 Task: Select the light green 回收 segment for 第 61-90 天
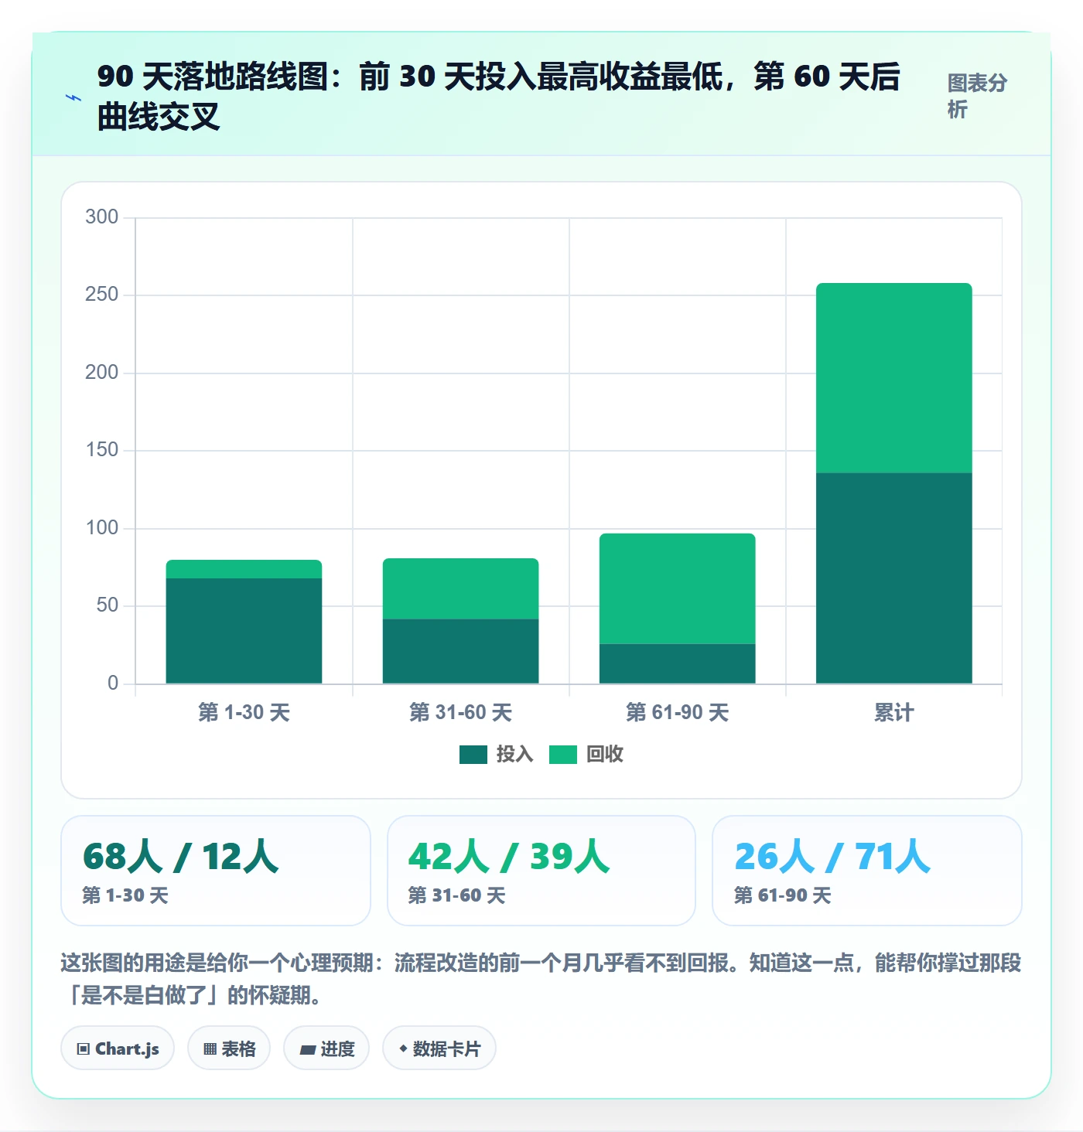pos(677,588)
